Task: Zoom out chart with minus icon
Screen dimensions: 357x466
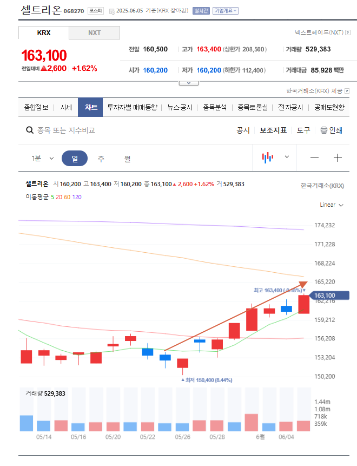Action: [314, 158]
